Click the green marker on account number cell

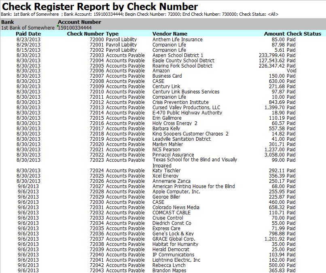pos(59,26)
